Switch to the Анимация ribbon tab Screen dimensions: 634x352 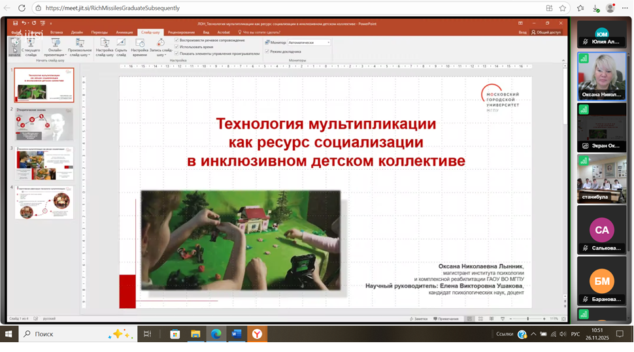click(124, 31)
